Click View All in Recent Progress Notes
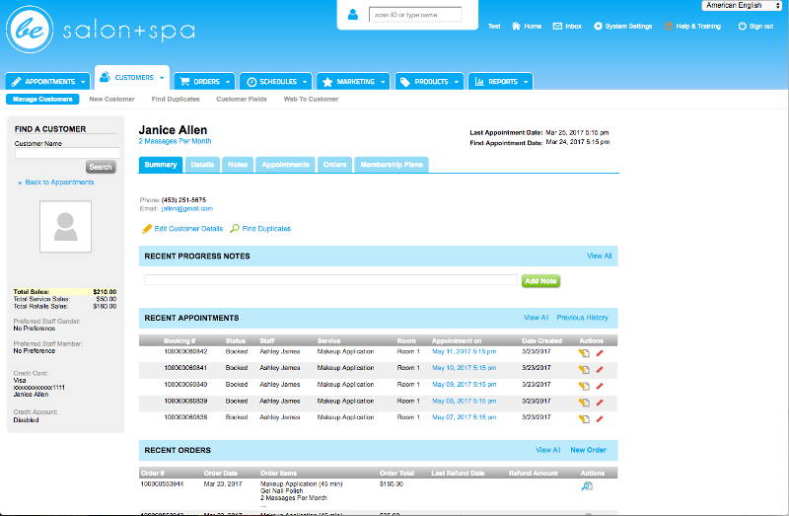The width and height of the screenshot is (789, 516). 600,257
